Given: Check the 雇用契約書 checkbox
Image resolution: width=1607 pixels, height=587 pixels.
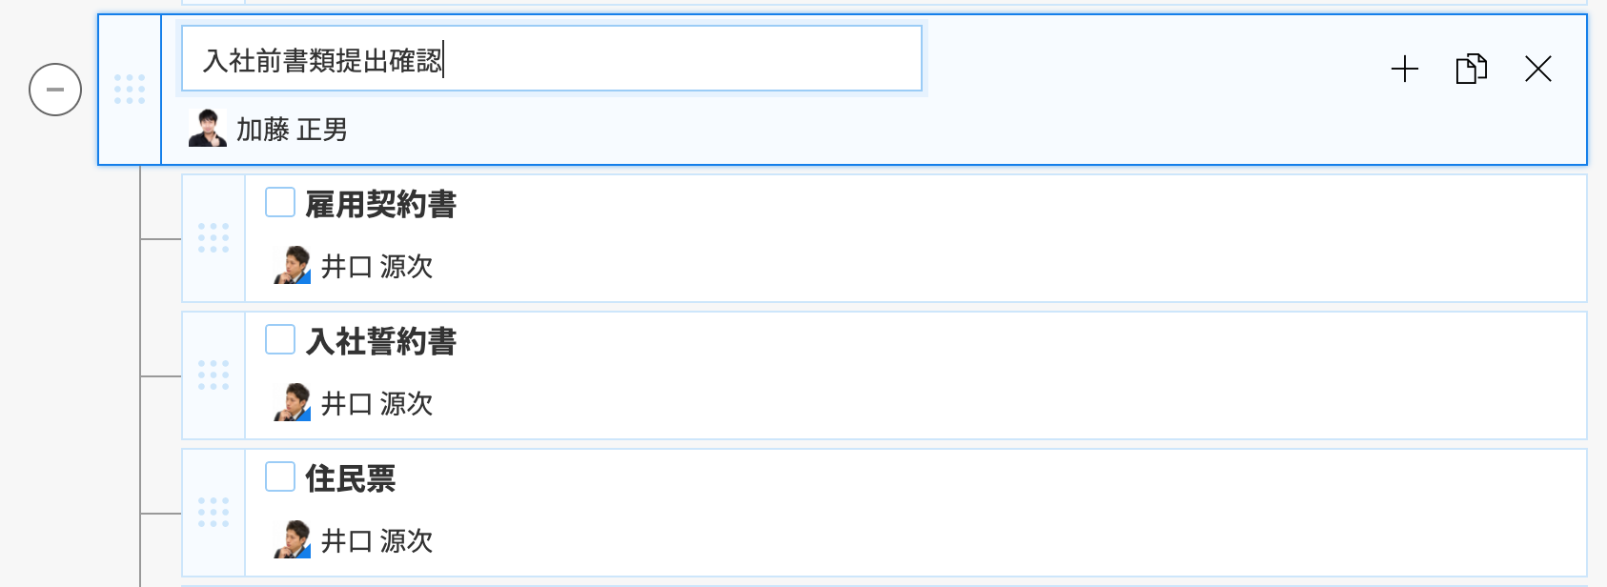Looking at the screenshot, I should [280, 202].
